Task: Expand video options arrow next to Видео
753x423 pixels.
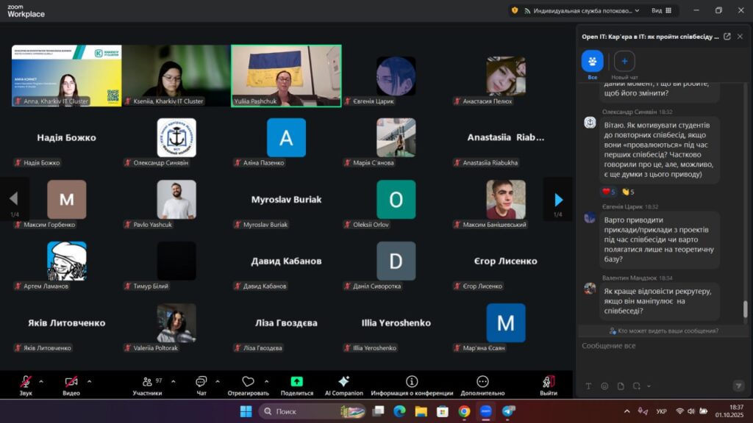Action: 89,381
